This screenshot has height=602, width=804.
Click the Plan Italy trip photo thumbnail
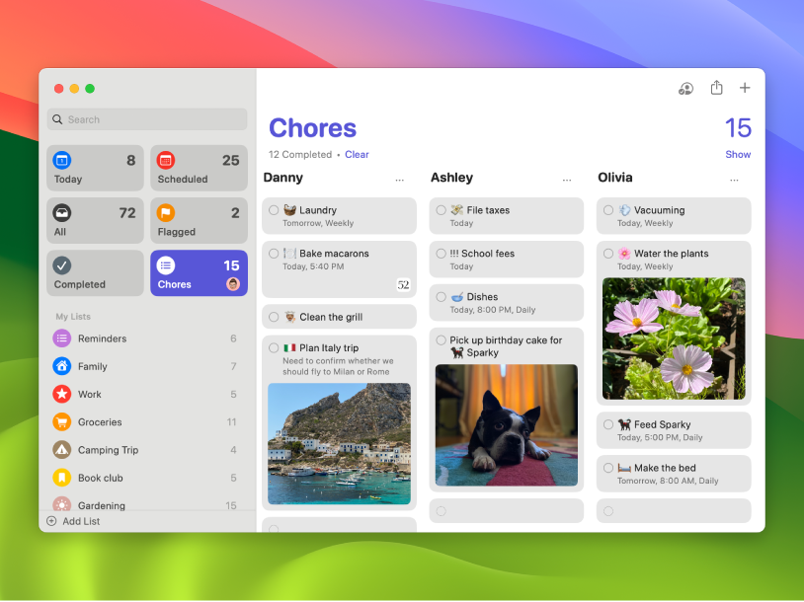coord(339,443)
